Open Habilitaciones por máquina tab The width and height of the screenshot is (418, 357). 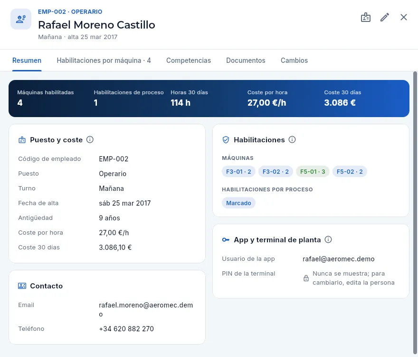point(104,60)
